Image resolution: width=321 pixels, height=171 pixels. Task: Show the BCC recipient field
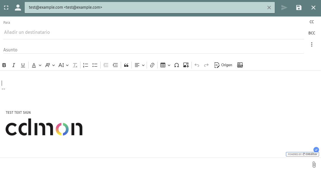click(311, 33)
